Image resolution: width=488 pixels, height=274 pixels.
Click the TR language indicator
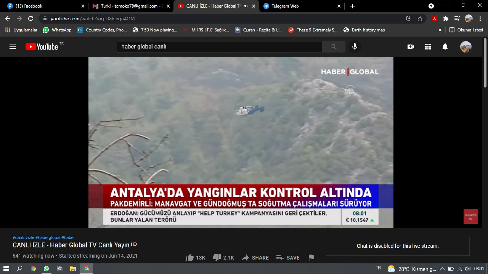pos(379,268)
